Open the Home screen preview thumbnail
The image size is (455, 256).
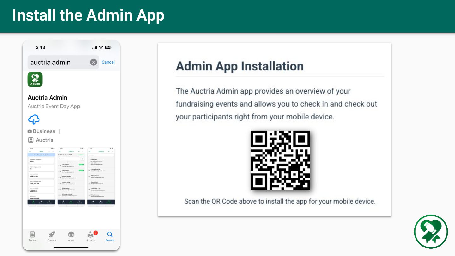[41, 177]
